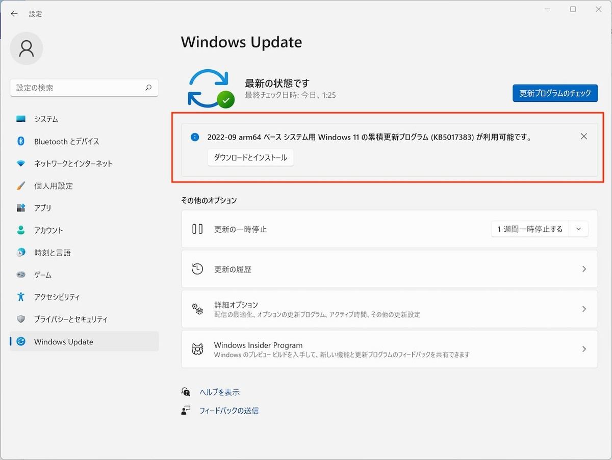Expand 詳細オプション with its chevron
This screenshot has width=612, height=460.
(584, 309)
